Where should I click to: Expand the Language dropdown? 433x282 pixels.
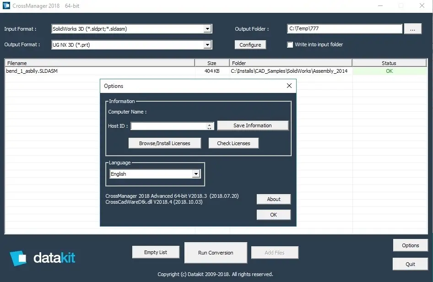tap(196, 174)
